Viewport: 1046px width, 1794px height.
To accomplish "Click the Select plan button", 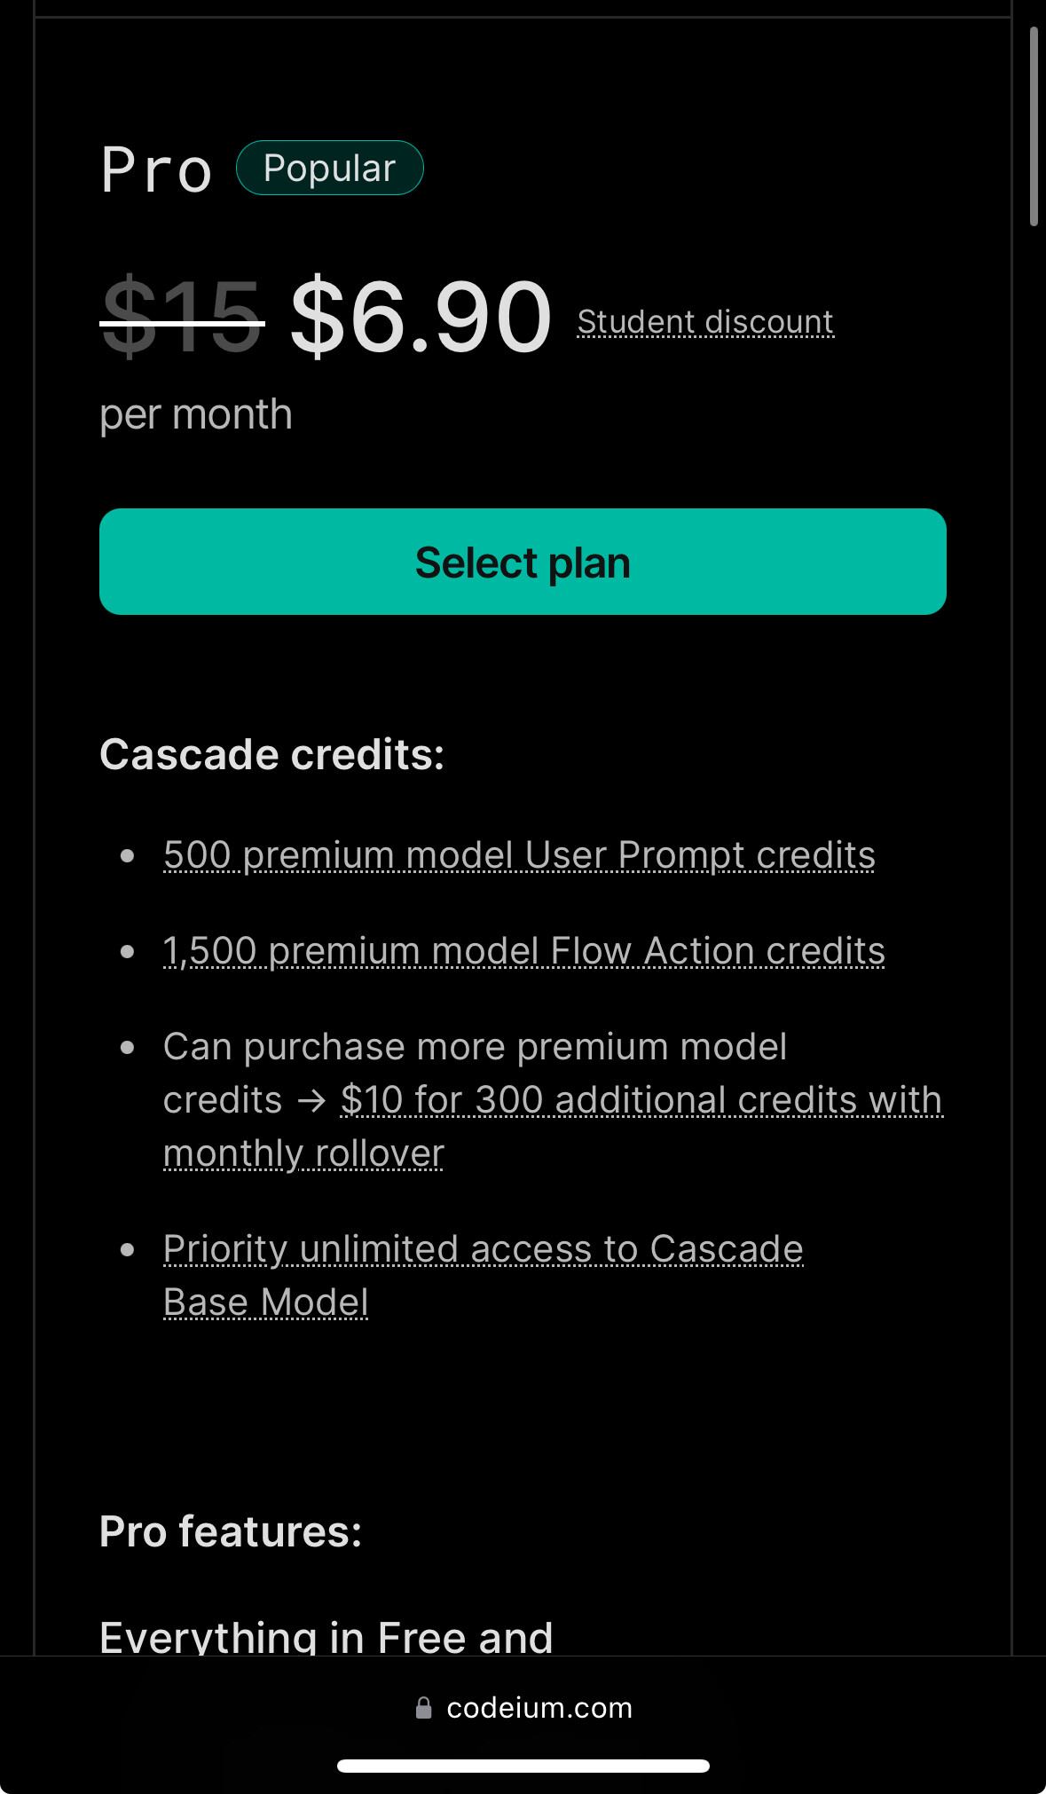I will coord(523,562).
